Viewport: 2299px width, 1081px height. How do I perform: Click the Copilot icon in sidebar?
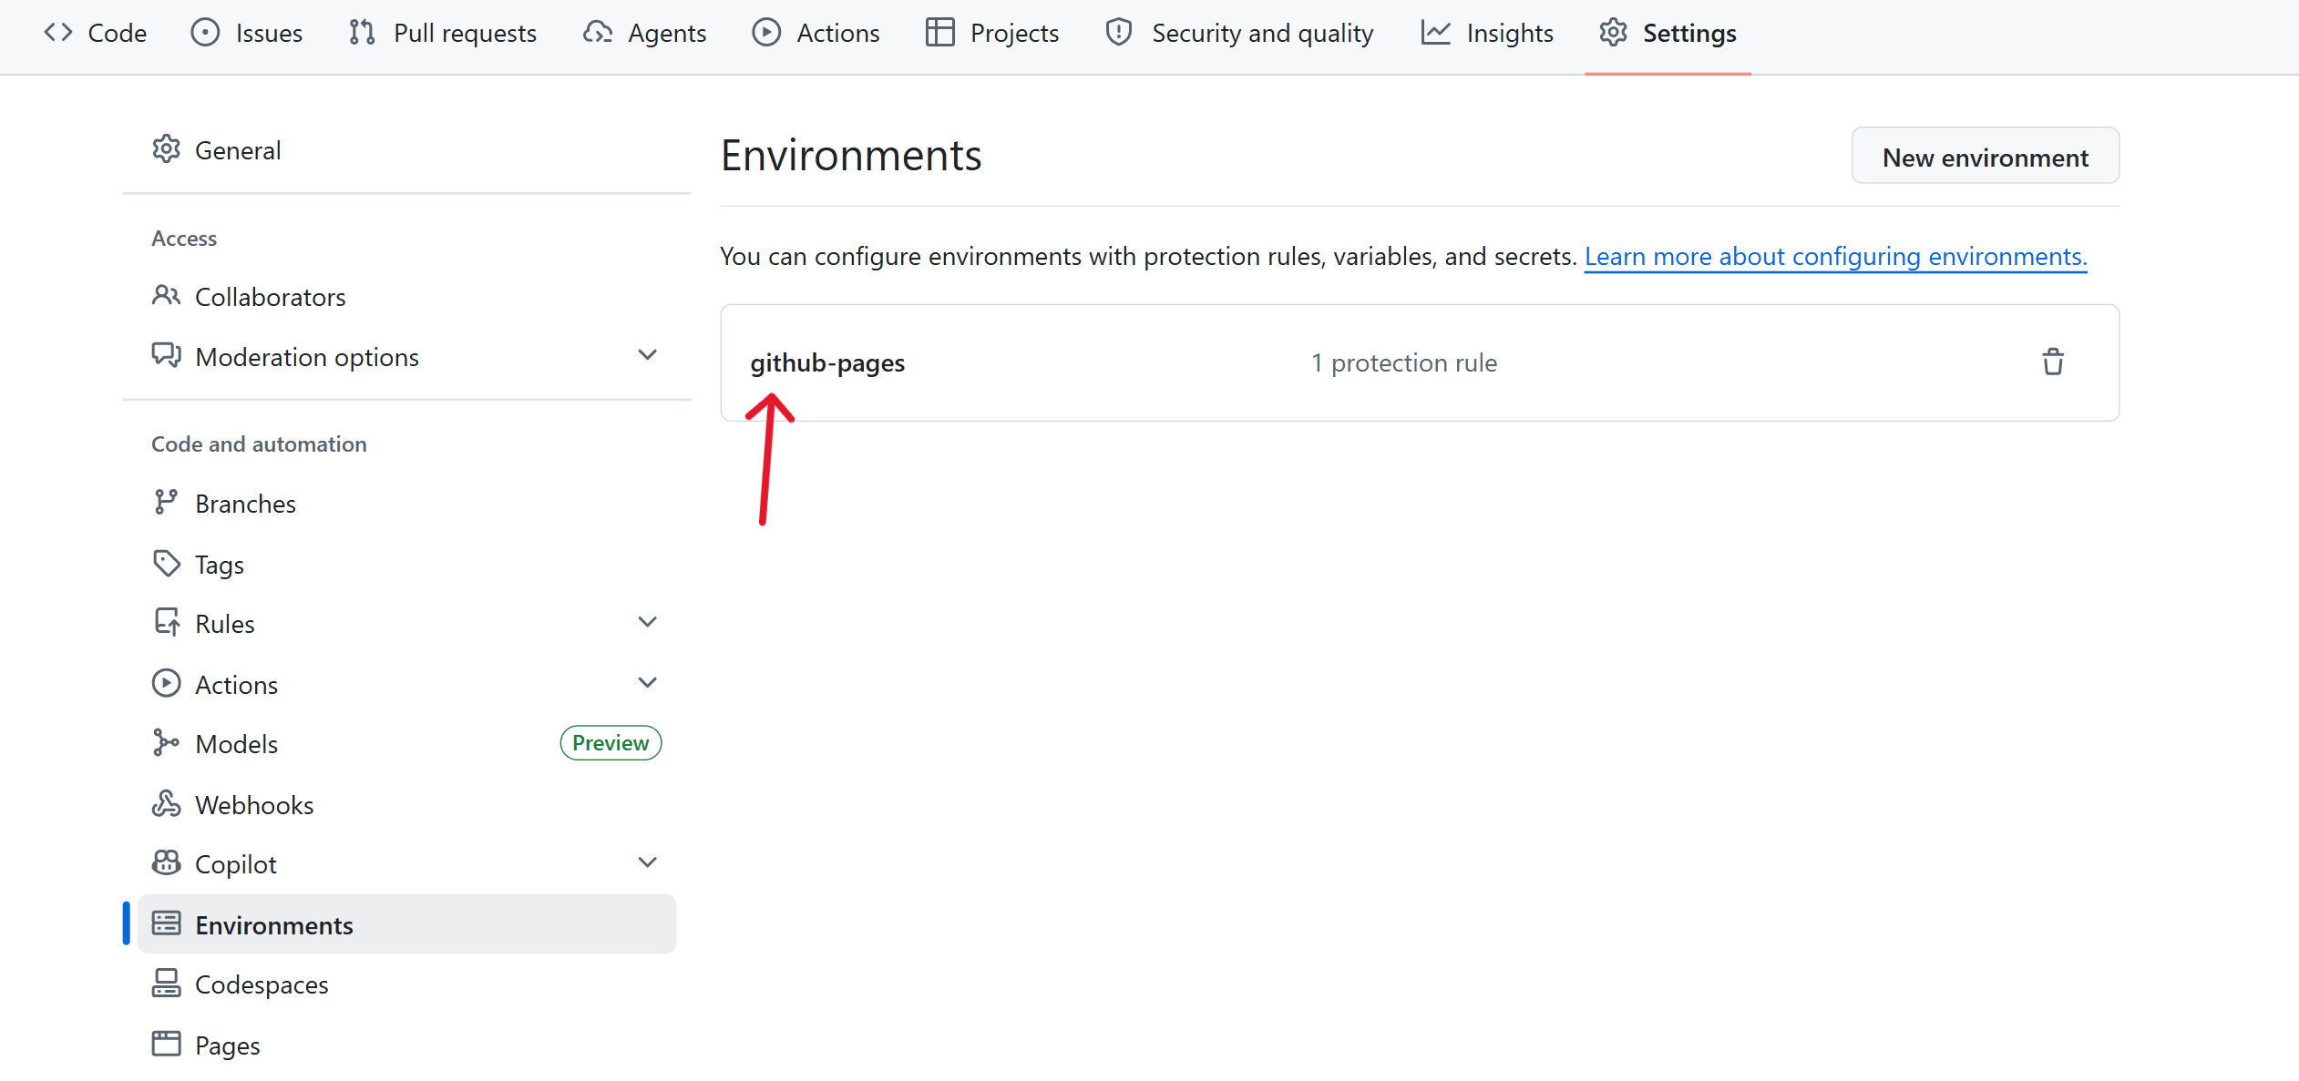click(166, 863)
